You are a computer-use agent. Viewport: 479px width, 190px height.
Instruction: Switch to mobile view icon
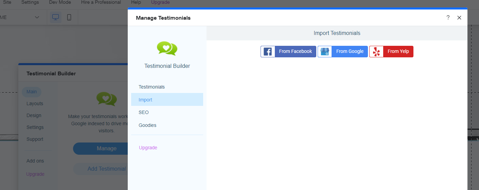coord(69,17)
